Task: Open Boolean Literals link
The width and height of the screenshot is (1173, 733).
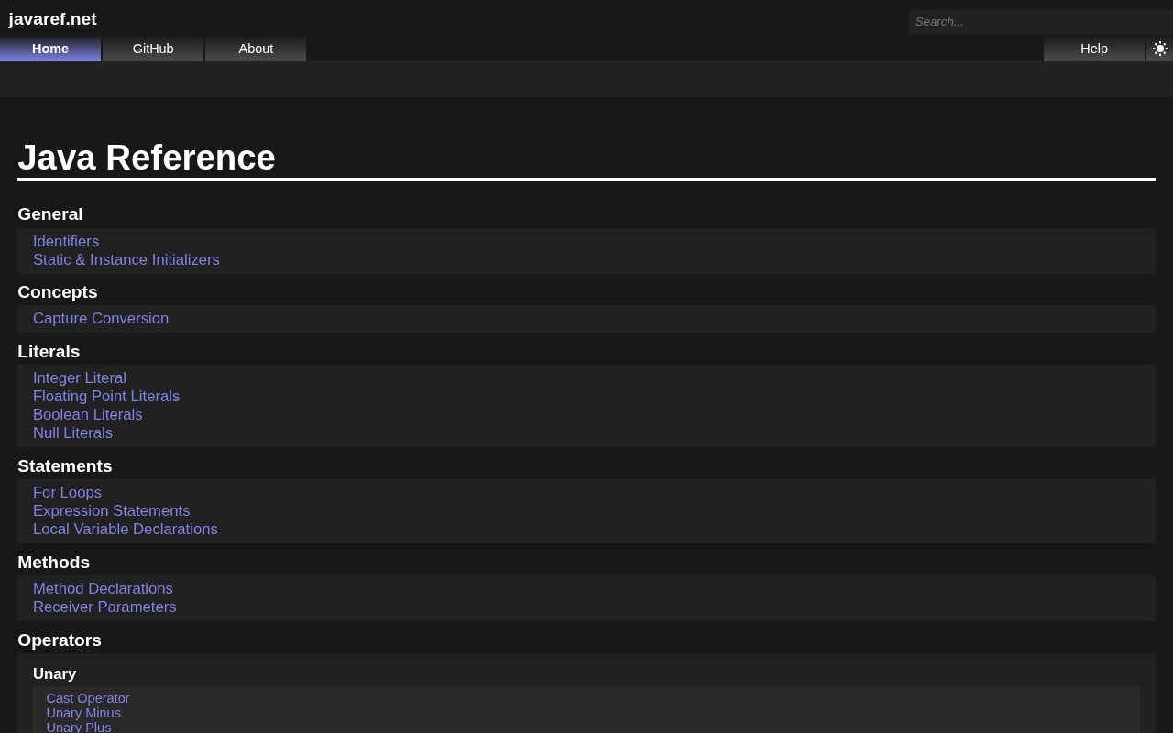Action: 88,415
